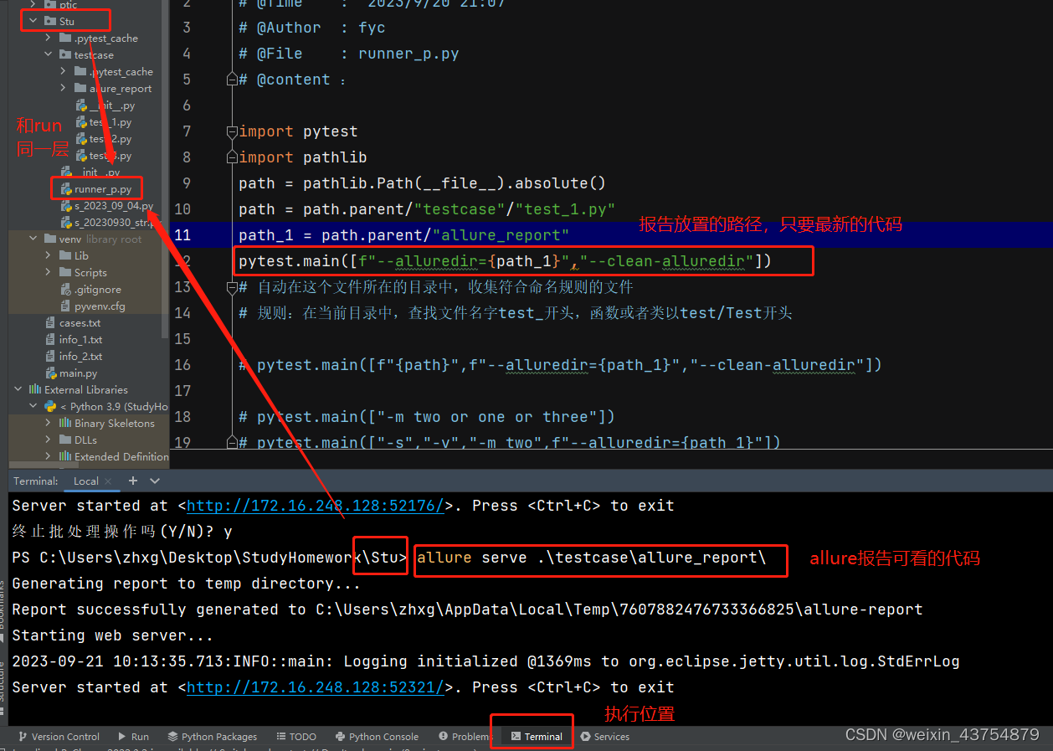
Task: Open the Version Control tool window
Action: 59,737
